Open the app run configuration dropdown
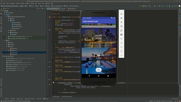This screenshot has width=181, height=102. pyautogui.click(x=145, y=6)
